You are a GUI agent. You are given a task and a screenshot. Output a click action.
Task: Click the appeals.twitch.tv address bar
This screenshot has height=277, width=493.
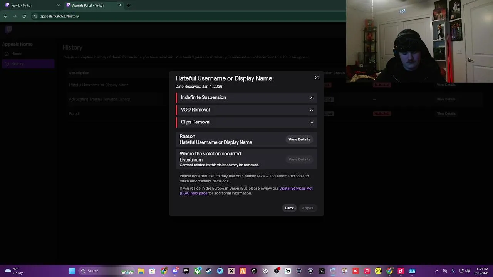pos(59,16)
